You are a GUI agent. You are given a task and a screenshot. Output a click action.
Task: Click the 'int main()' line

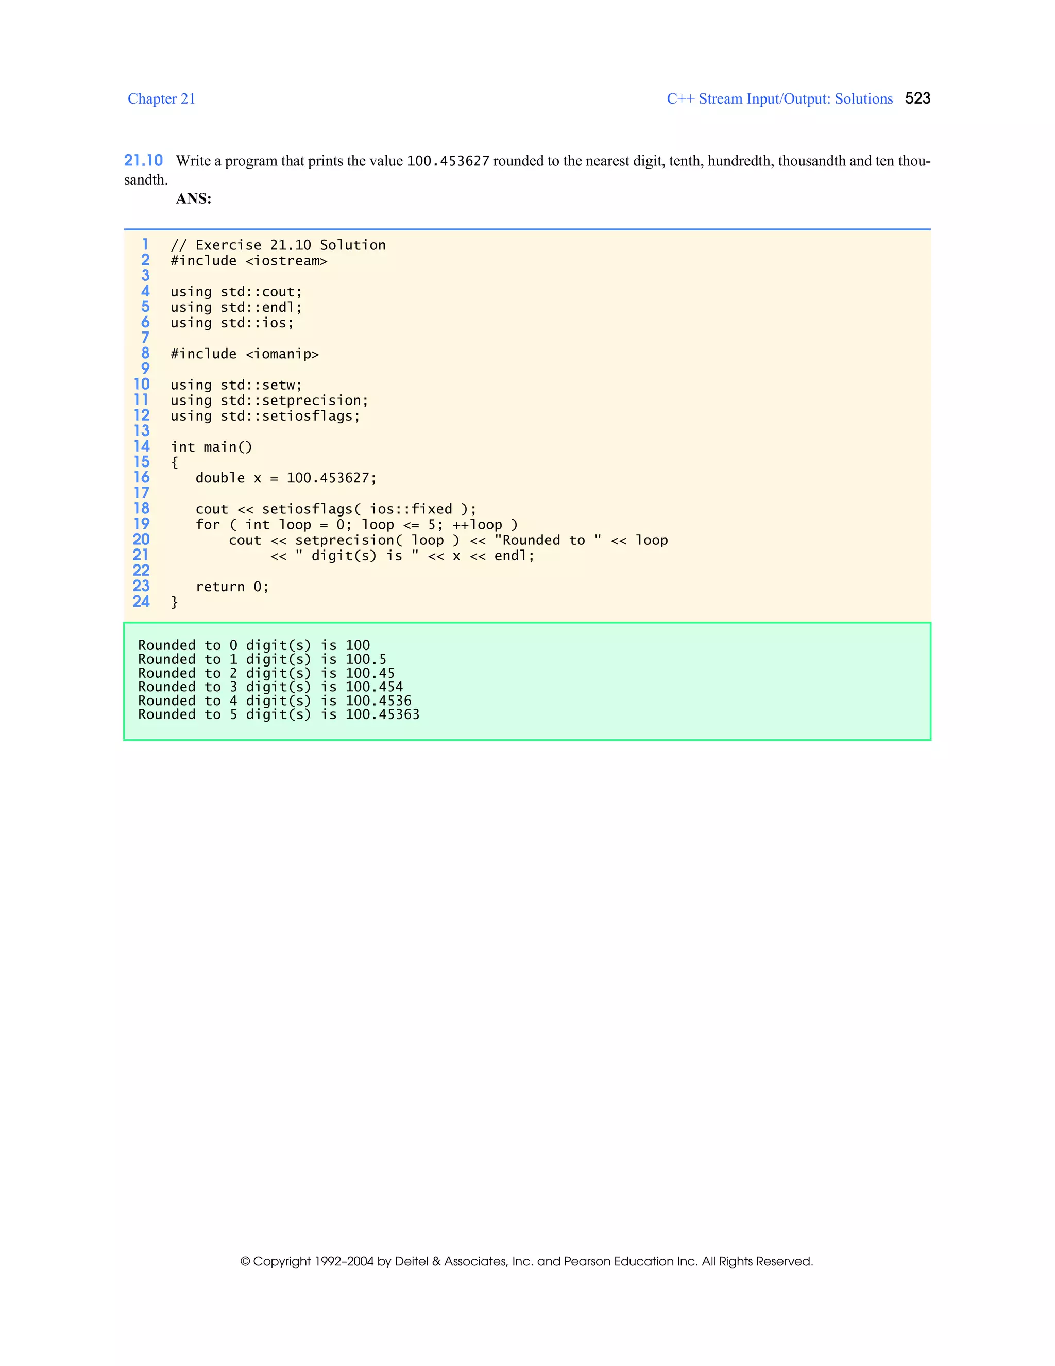pos(211,447)
